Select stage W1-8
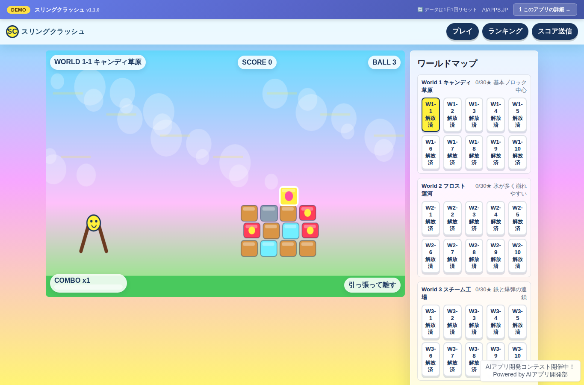The height and width of the screenshot is (385, 584). (474, 152)
